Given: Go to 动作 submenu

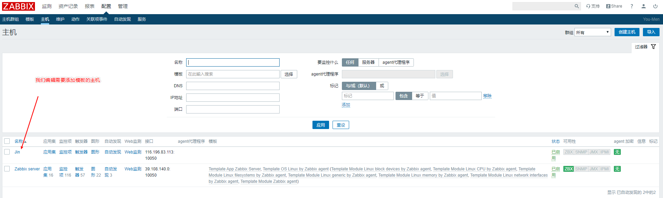Looking at the screenshot, I should [x=75, y=19].
